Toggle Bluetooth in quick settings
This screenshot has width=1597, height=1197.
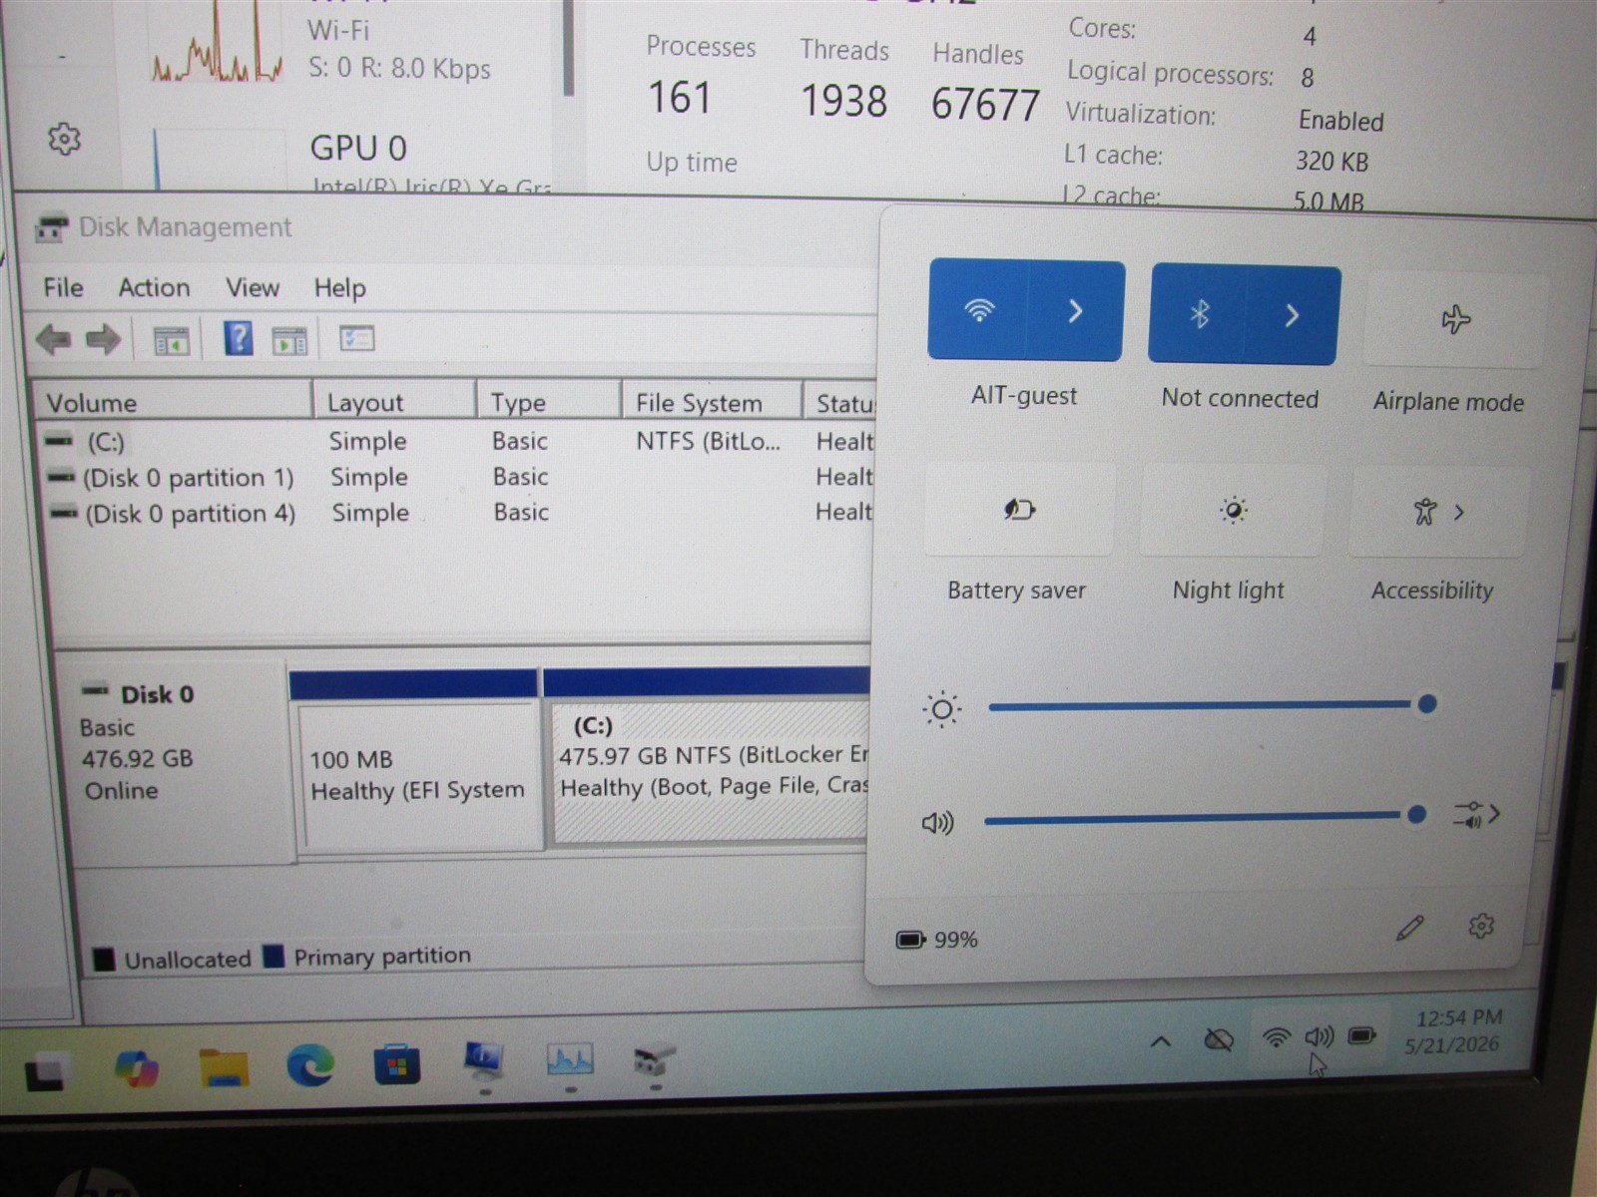coord(1198,315)
